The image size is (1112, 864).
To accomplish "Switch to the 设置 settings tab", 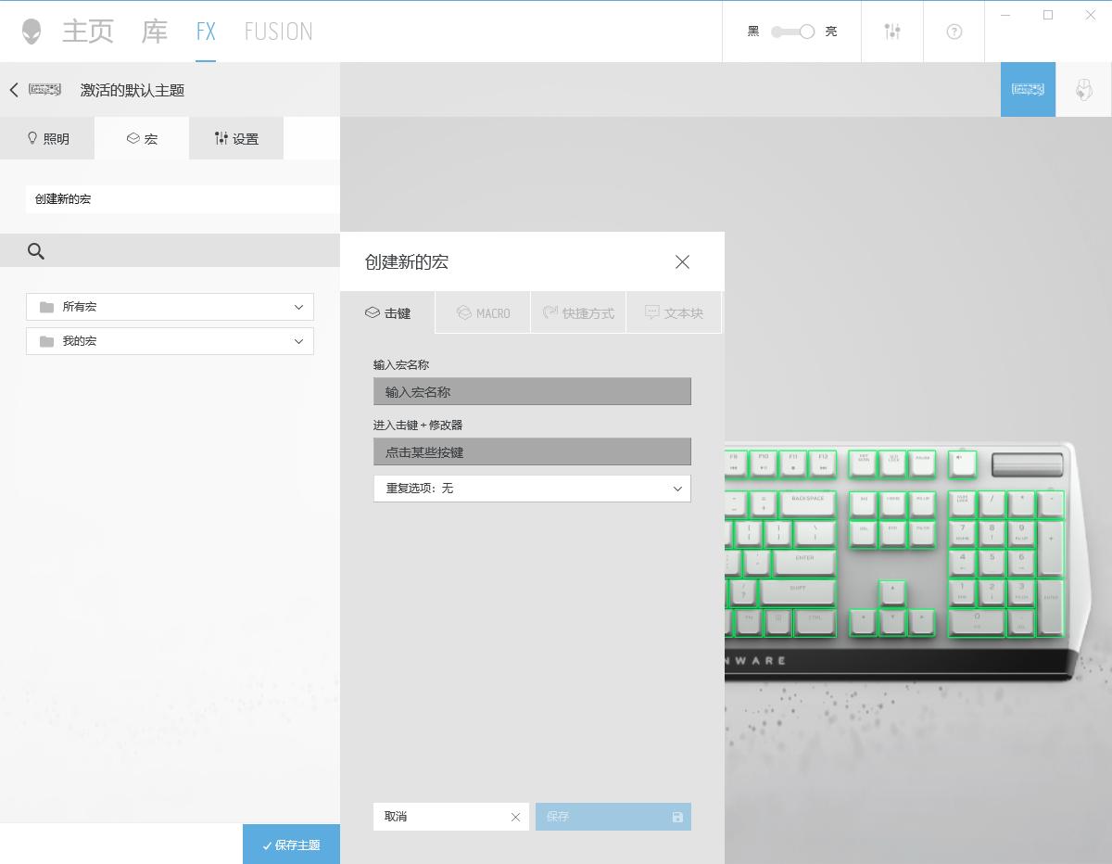I will 236,138.
